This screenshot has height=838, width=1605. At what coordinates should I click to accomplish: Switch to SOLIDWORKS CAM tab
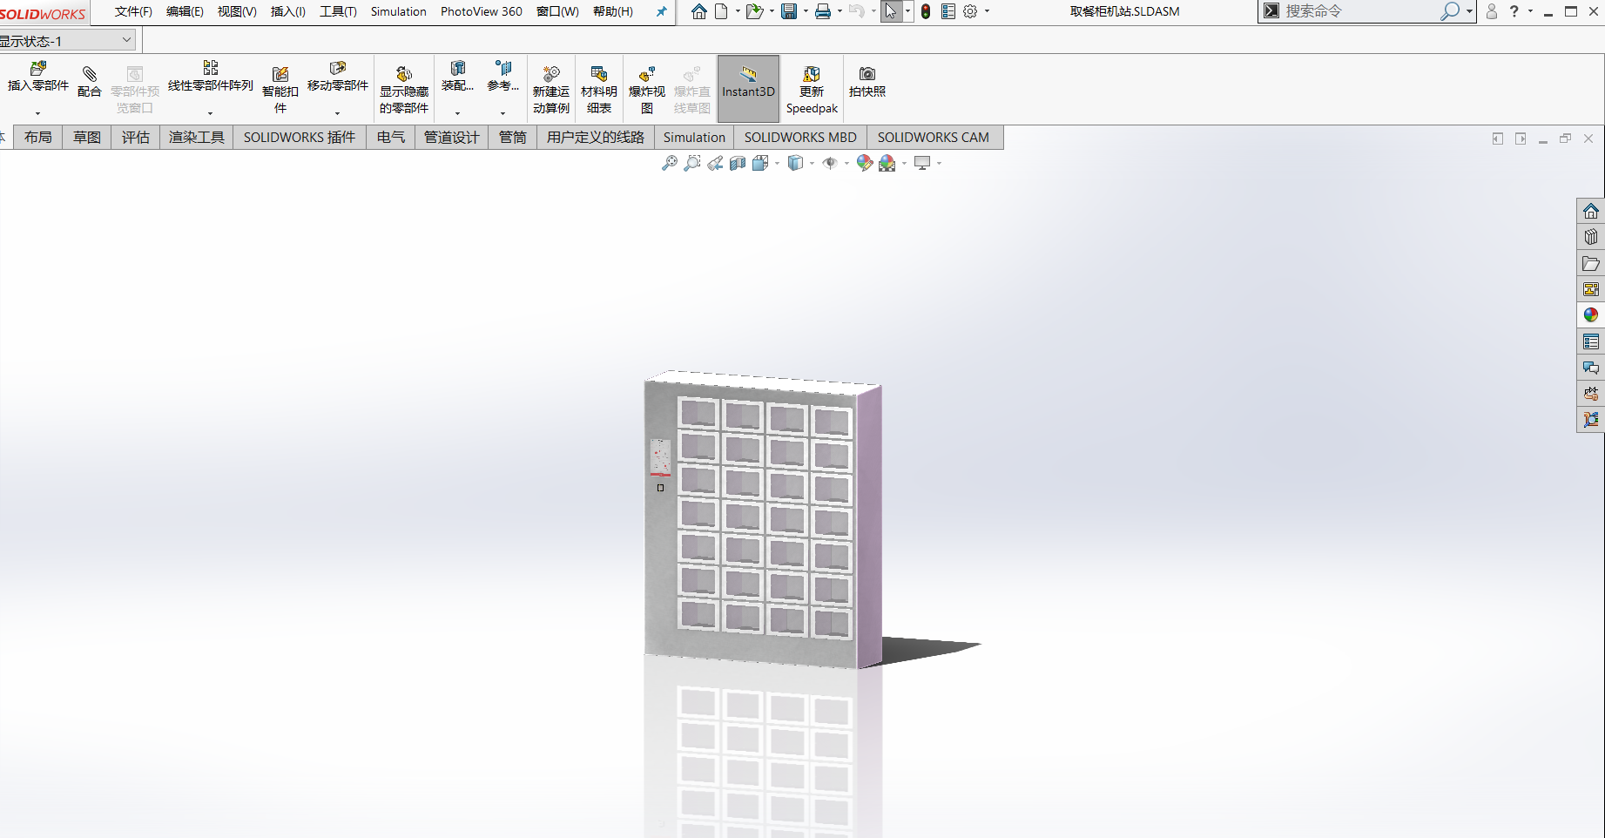934,138
